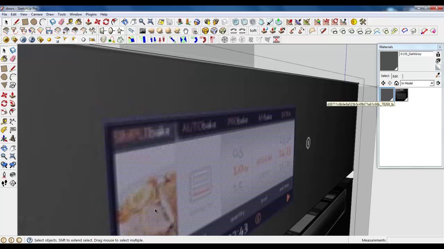Click the large DarkGray material preview swatch
This screenshot has height=249, width=444.
click(388, 61)
